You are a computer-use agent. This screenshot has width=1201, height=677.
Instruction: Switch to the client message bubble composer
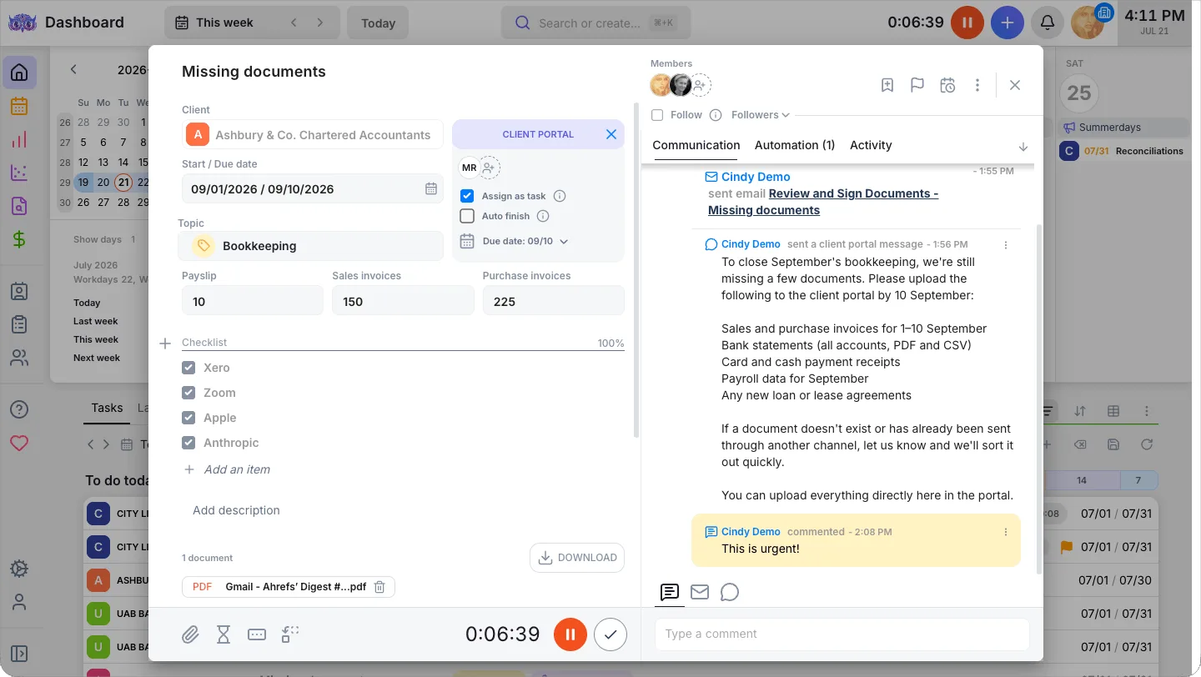pos(730,592)
